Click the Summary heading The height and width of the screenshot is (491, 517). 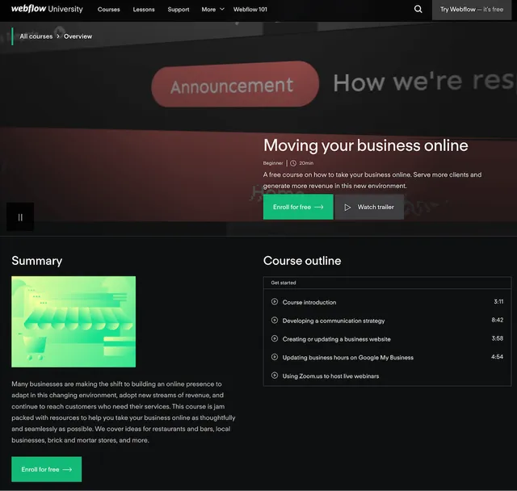(x=37, y=261)
